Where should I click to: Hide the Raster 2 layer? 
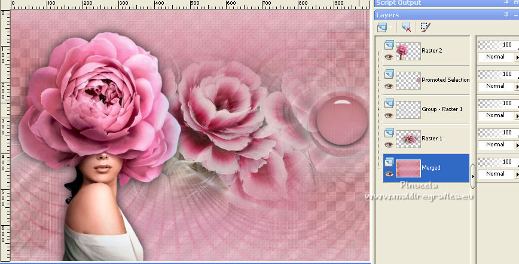coord(389,57)
